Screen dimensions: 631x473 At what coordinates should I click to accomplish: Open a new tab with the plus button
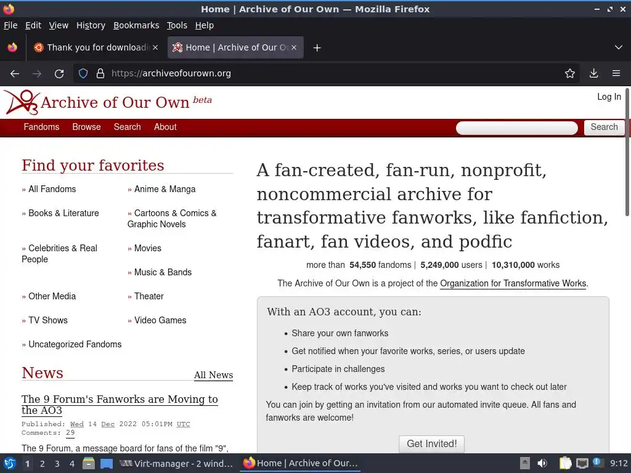[x=317, y=48]
